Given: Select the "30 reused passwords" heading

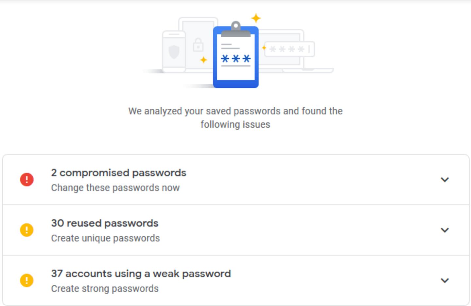Looking at the screenshot, I should [105, 223].
